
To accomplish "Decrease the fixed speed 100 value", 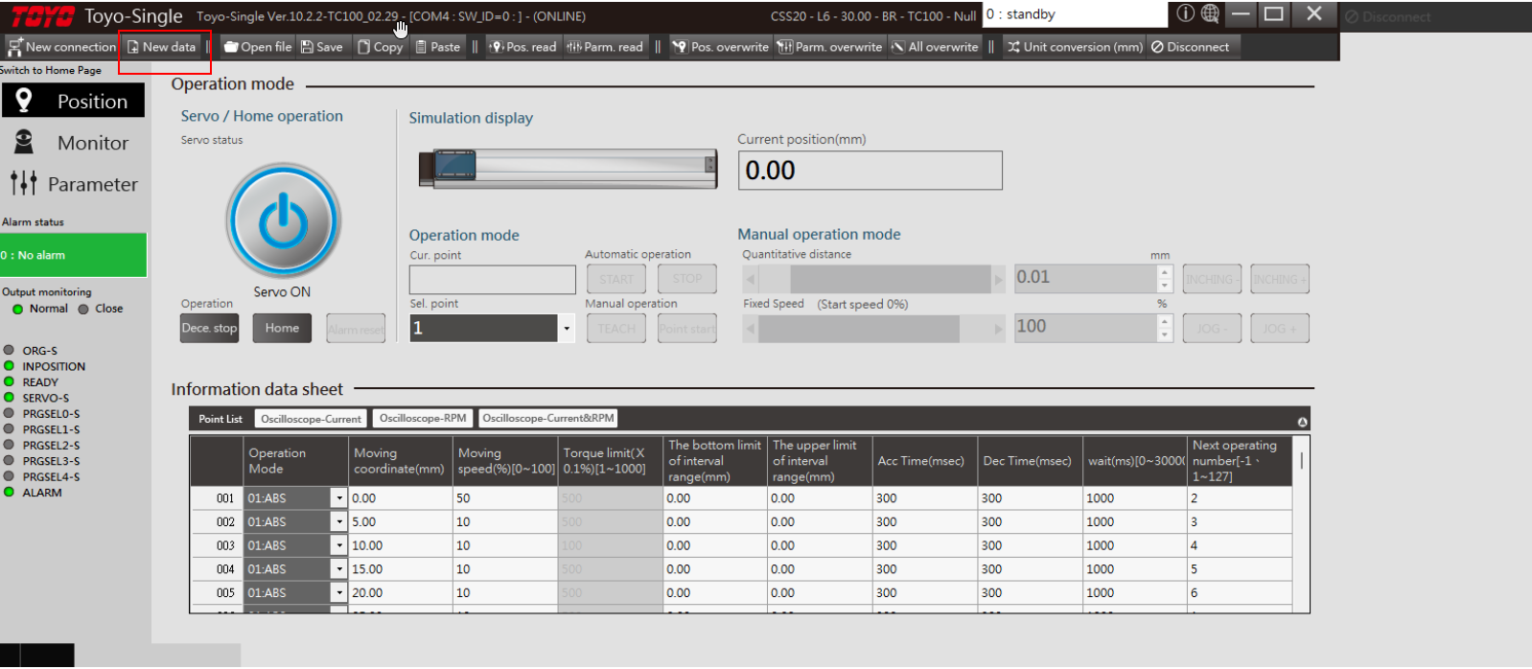I will click(1165, 335).
